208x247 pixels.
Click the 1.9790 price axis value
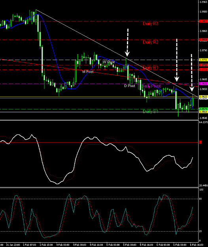tap(203, 51)
